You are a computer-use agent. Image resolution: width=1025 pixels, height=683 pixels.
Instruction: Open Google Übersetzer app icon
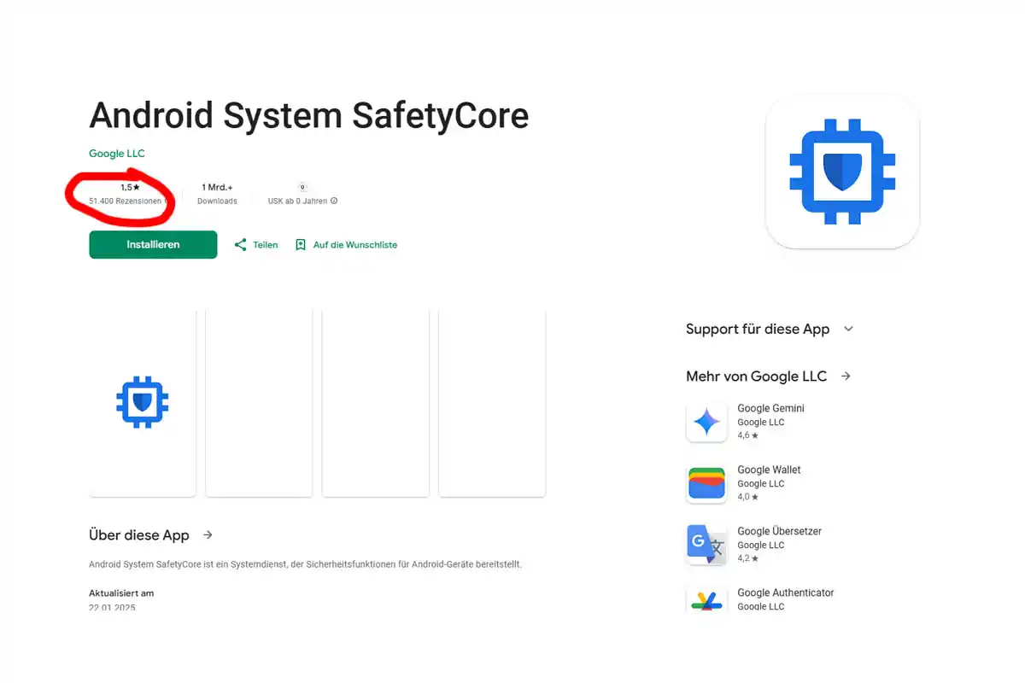pos(706,544)
